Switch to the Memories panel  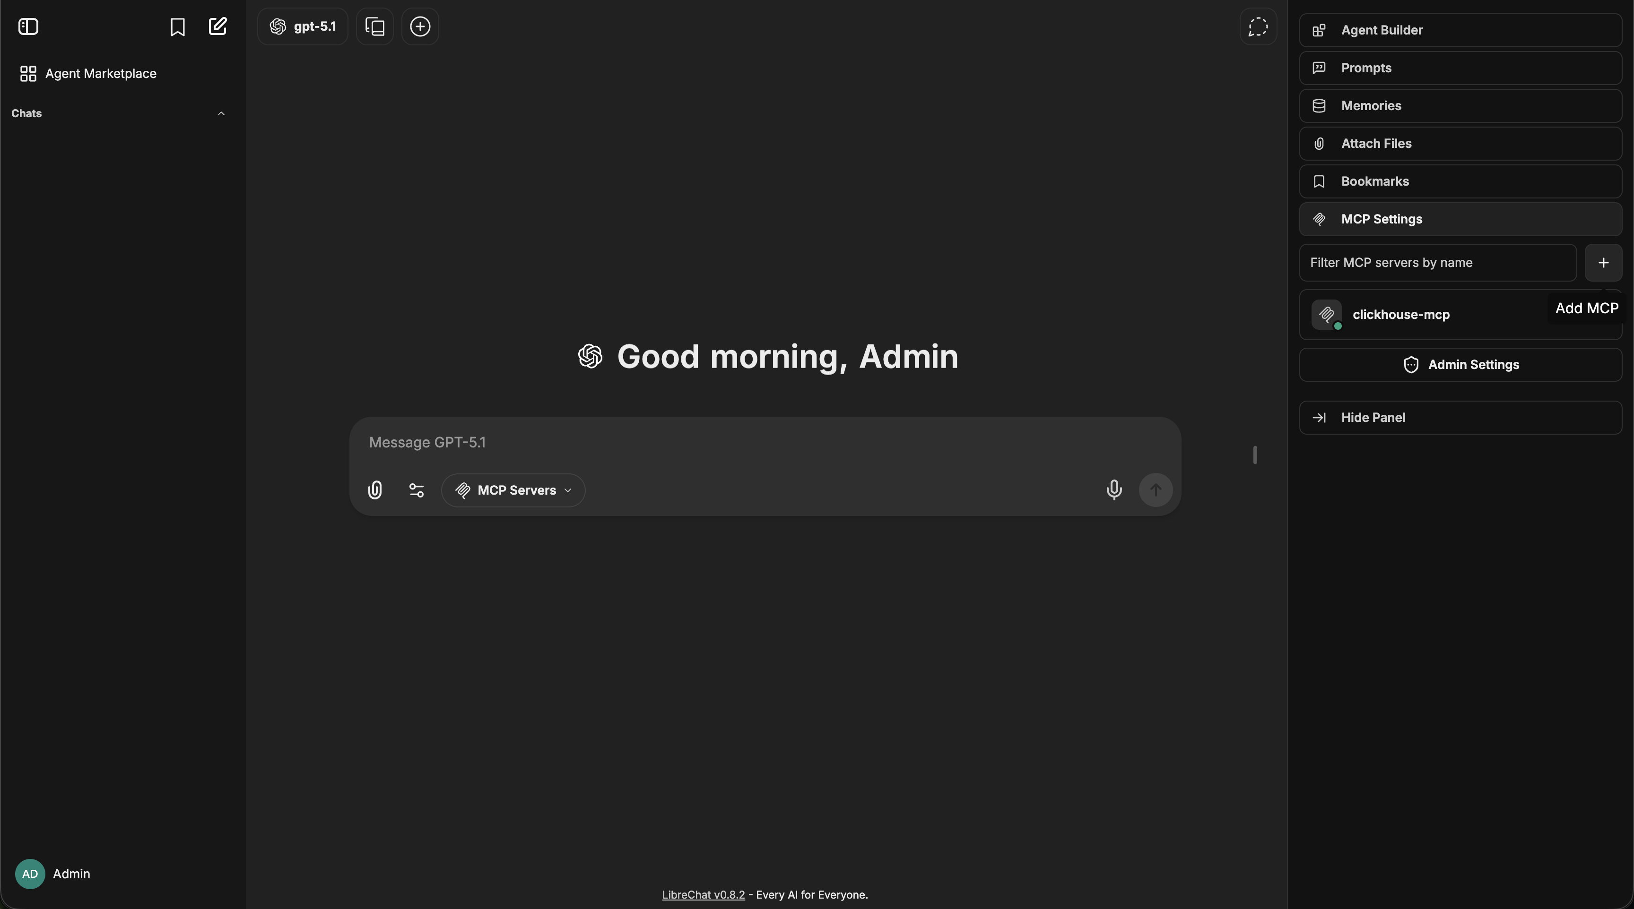coord(1460,106)
